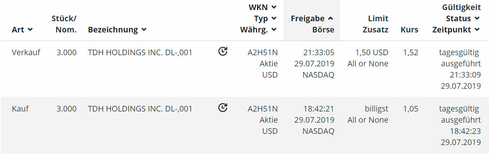The image size is (489, 154).
Task: Click the order history icon in Verkauf row
Action: tap(223, 51)
